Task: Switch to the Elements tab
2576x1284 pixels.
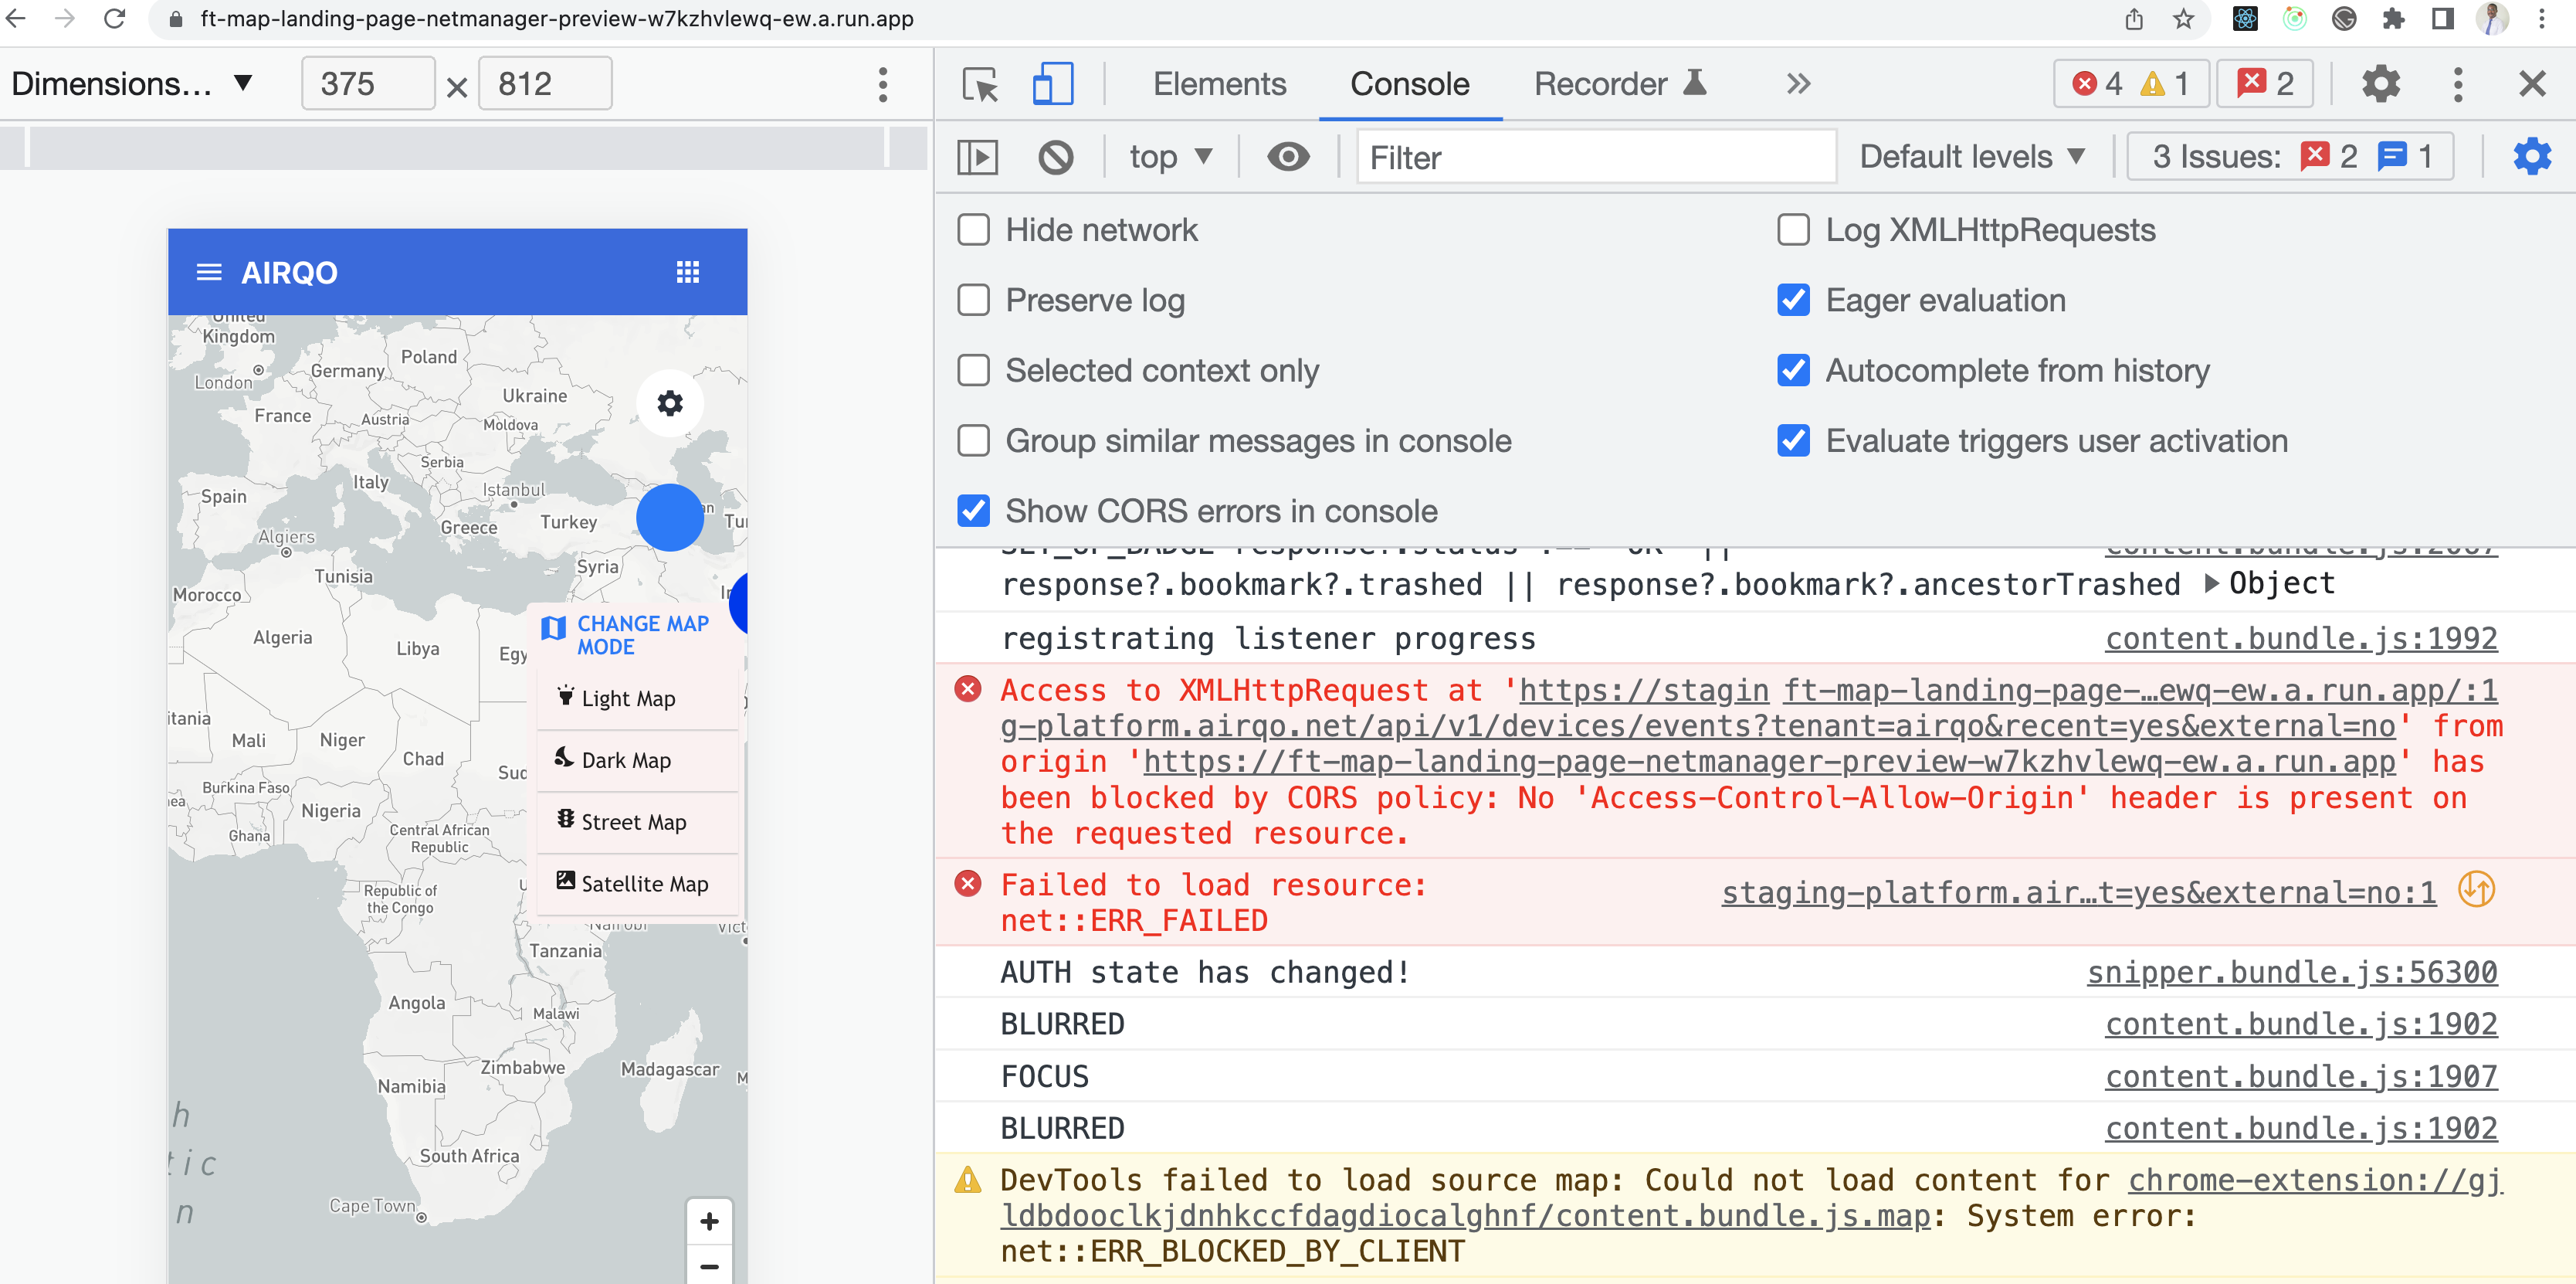Action: [x=1219, y=84]
